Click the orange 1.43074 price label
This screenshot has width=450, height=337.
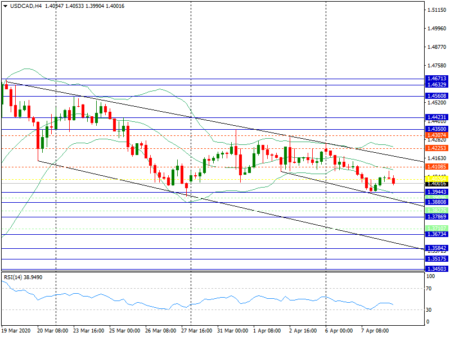(436, 135)
